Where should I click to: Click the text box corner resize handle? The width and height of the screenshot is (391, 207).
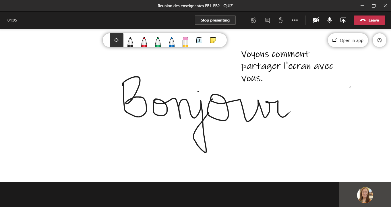click(350, 87)
